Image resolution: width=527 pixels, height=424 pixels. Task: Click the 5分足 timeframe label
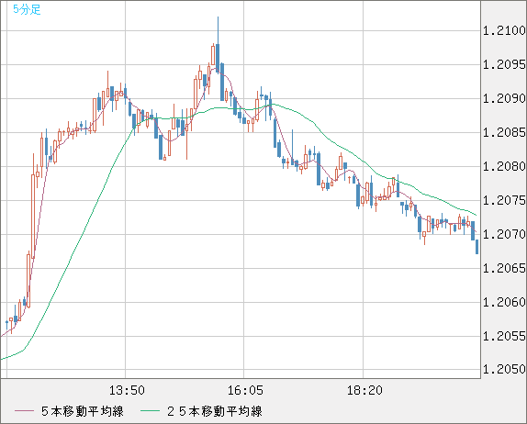tap(27, 9)
